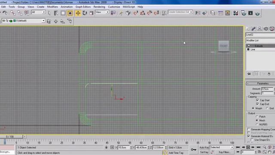Image resolution: width=275 pixels, height=155 pixels.
Task: Open the Graph Editors menu
Action: (x=83, y=7)
